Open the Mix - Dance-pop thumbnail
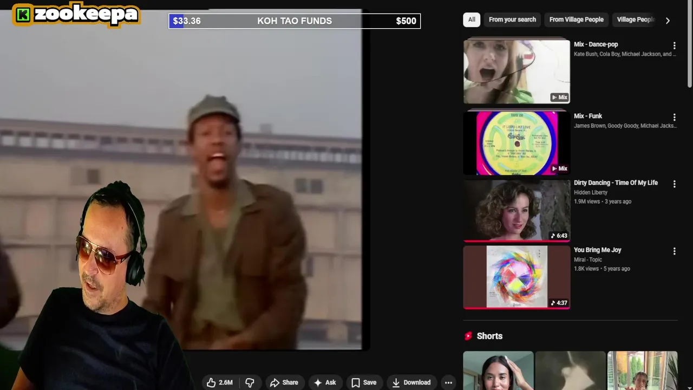This screenshot has width=693, height=390. click(517, 70)
